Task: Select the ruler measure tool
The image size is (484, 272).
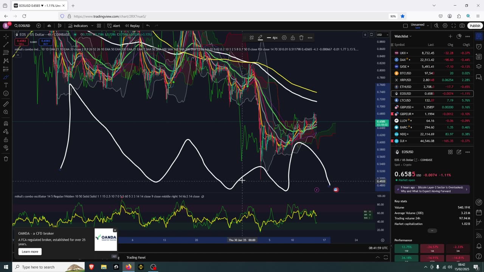Action: [x=6, y=104]
